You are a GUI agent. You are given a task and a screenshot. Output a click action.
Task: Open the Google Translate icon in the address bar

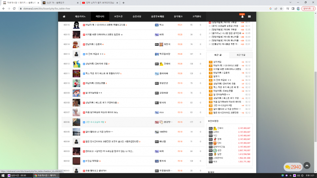270,9
